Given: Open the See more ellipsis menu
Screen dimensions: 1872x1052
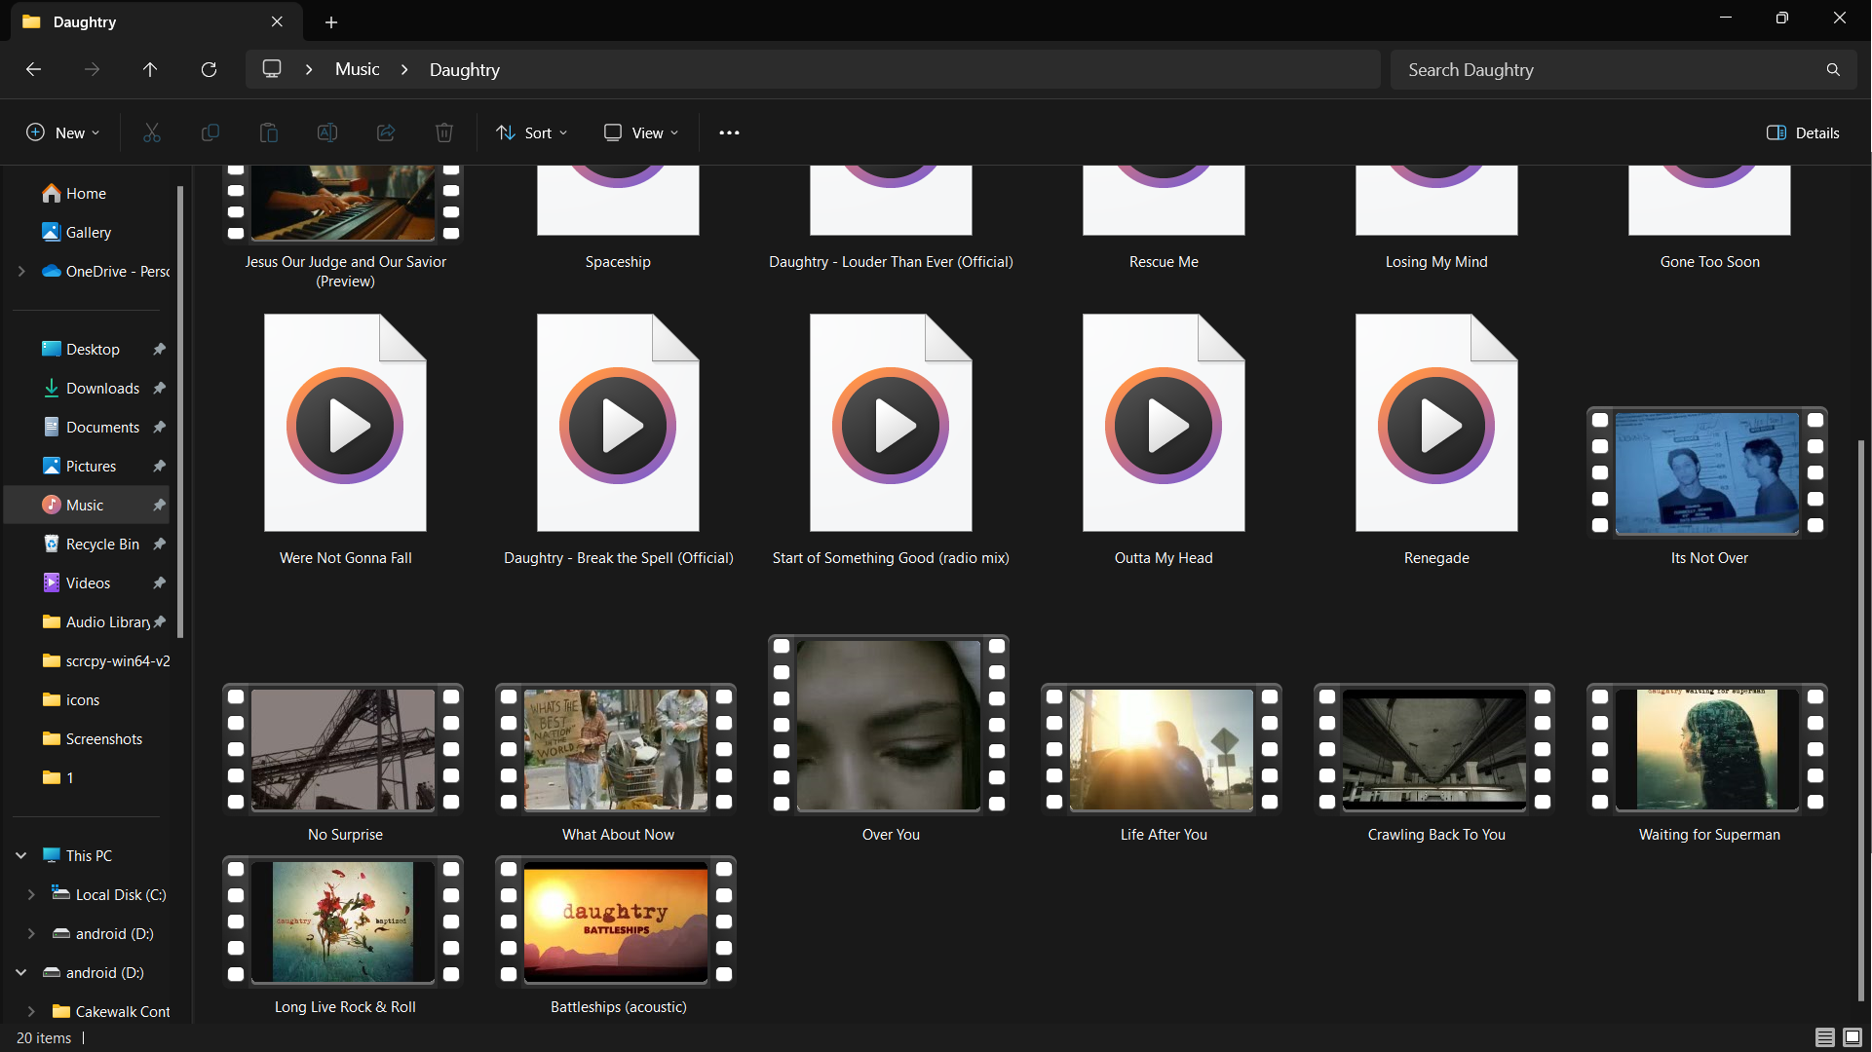Looking at the screenshot, I should 729,132.
